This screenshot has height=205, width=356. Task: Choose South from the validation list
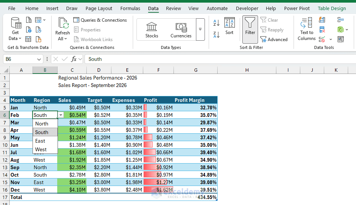pyautogui.click(x=45, y=132)
